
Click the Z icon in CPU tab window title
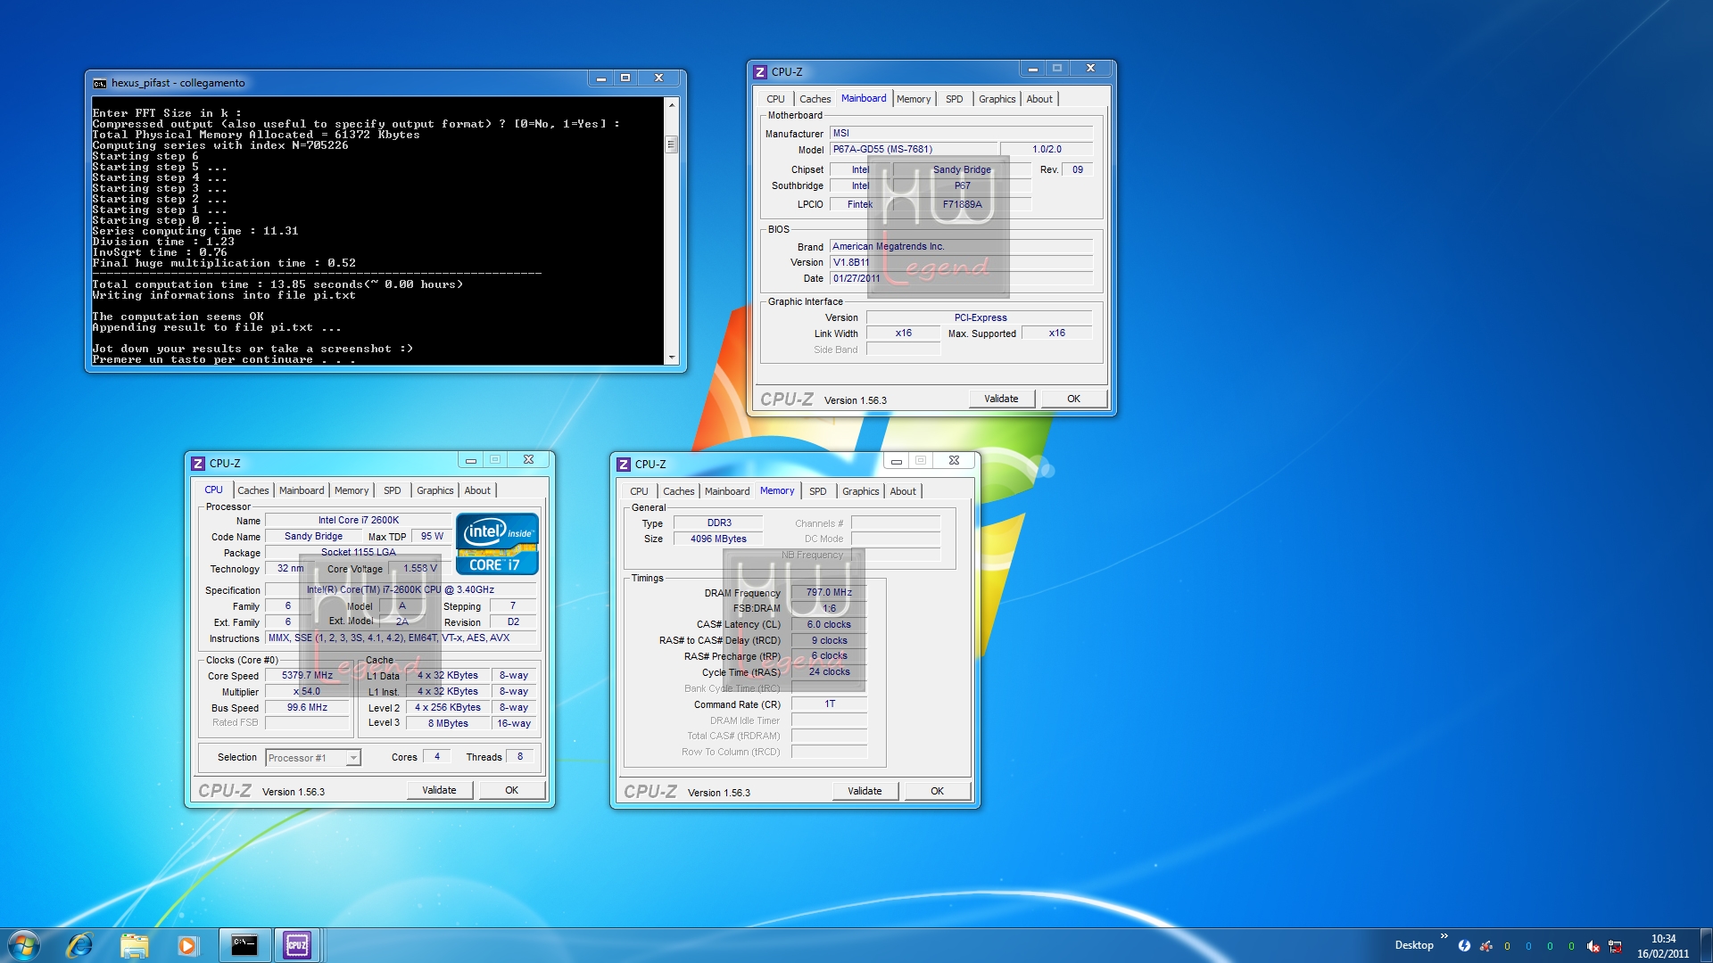click(198, 464)
